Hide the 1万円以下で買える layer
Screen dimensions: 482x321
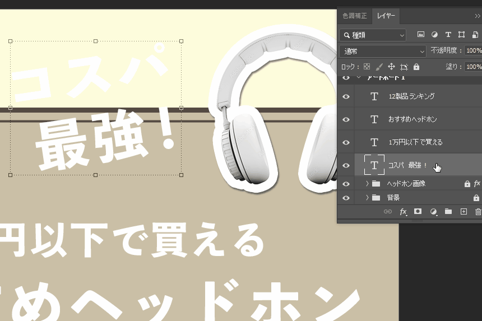coord(346,142)
